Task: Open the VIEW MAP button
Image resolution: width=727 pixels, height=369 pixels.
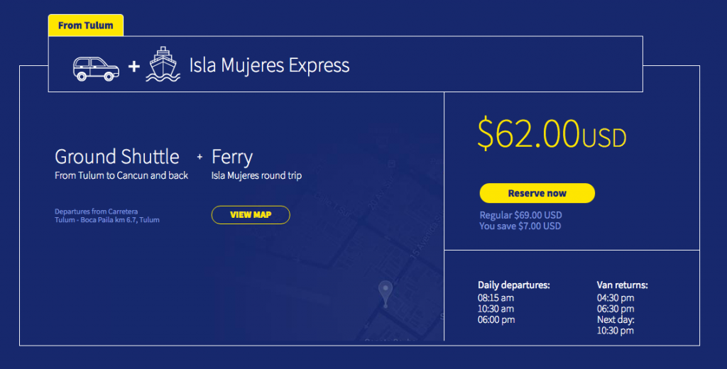Action: [x=251, y=214]
